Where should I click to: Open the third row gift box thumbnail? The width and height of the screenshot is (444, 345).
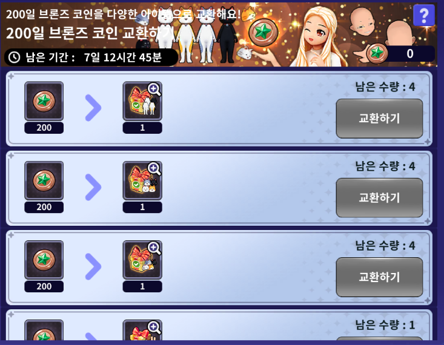pyautogui.click(x=142, y=260)
